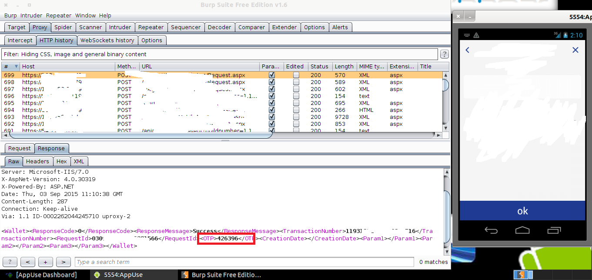This screenshot has width=592, height=280.
Task: Click the response pane vertical scrollbar
Action: click(x=447, y=212)
